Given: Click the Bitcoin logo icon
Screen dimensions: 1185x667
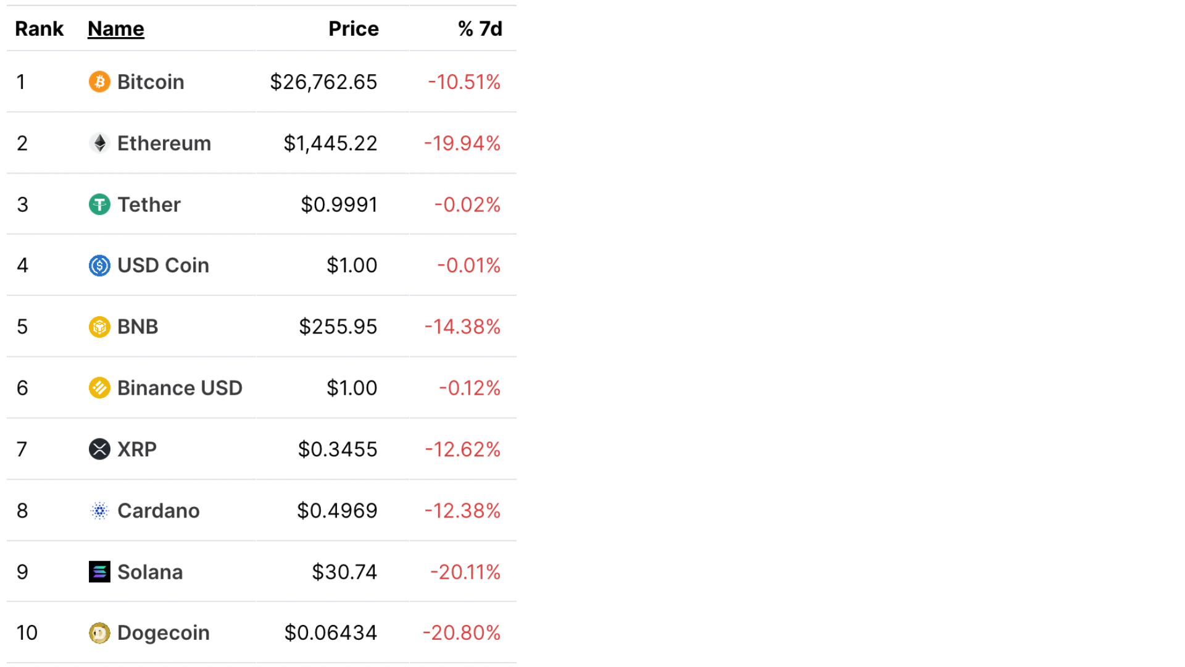Looking at the screenshot, I should click(x=99, y=82).
